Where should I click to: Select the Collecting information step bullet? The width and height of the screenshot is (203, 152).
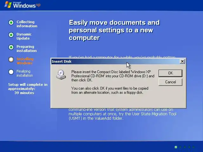(x=11, y=22)
